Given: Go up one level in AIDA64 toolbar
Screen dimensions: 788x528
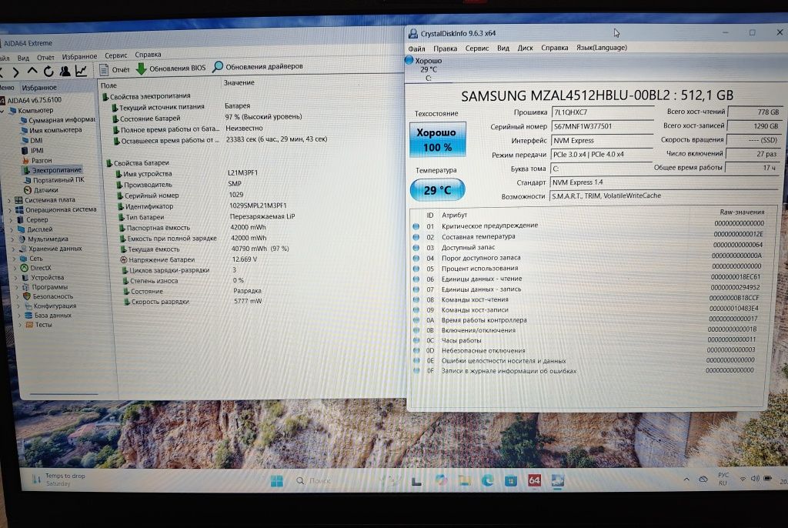Looking at the screenshot, I should click(32, 72).
